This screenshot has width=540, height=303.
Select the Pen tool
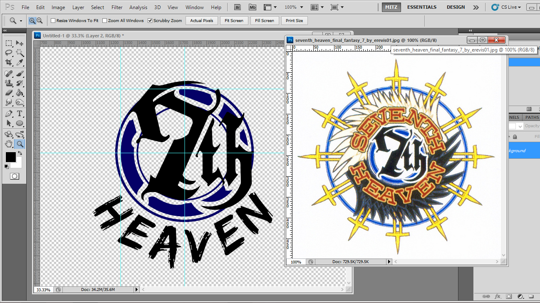[x=9, y=113]
